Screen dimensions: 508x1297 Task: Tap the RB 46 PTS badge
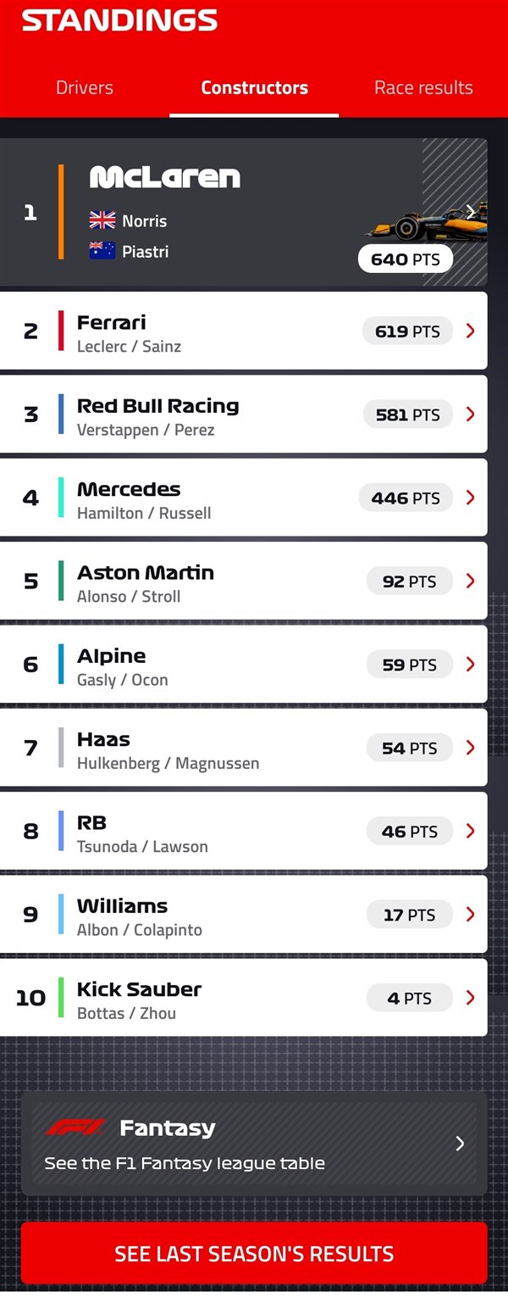410,832
